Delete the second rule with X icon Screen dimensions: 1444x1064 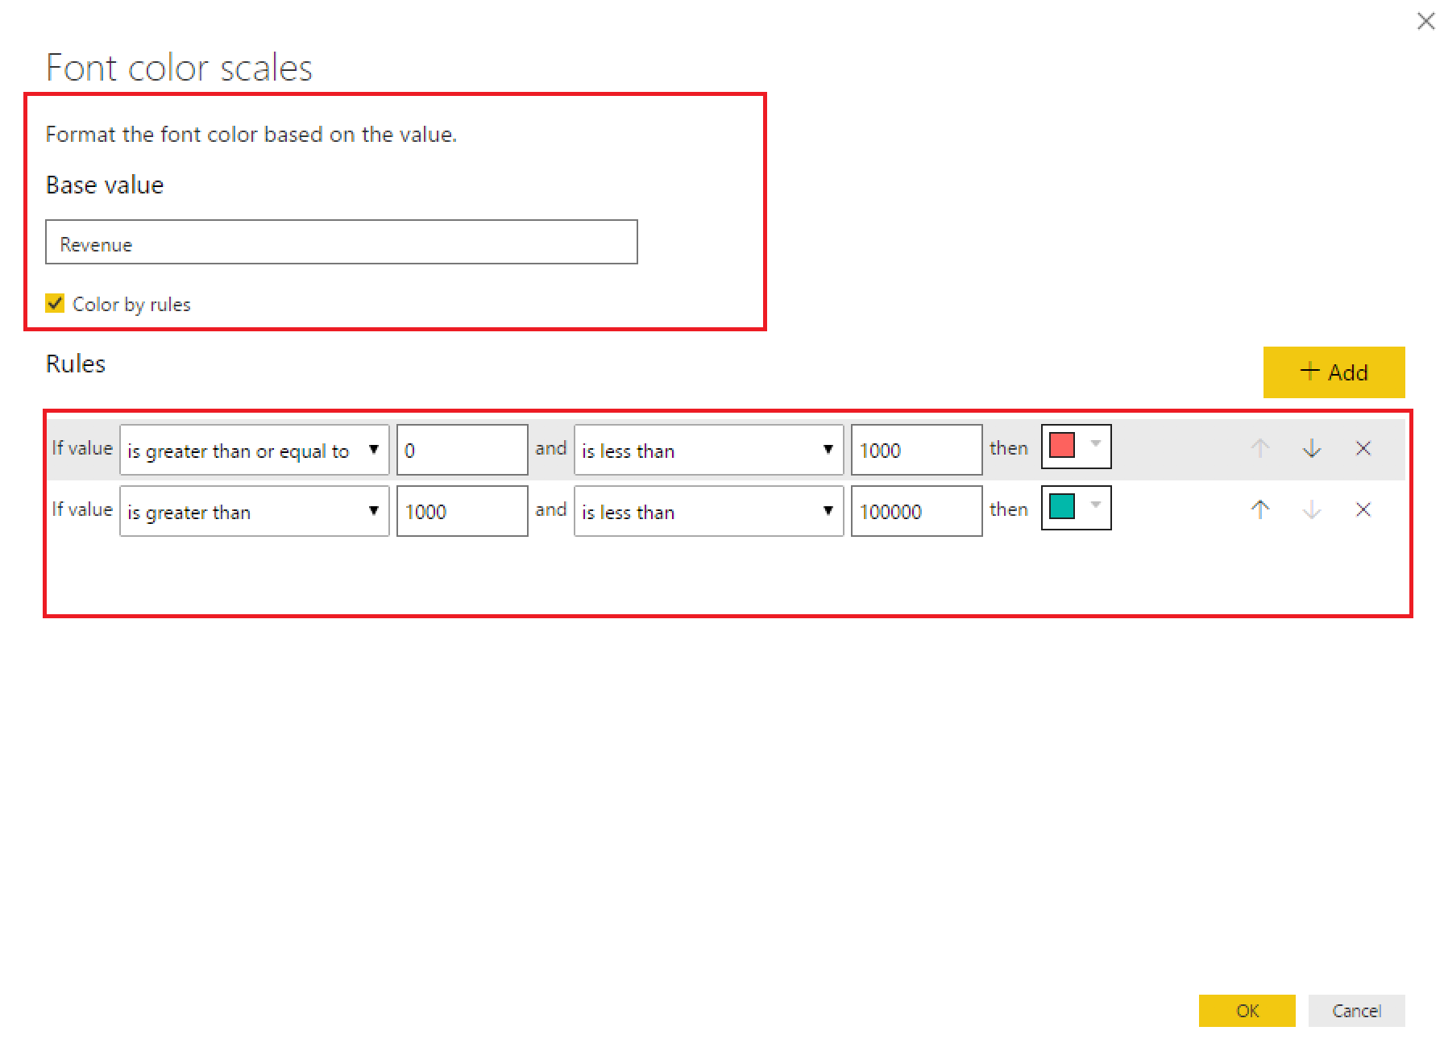(x=1363, y=510)
